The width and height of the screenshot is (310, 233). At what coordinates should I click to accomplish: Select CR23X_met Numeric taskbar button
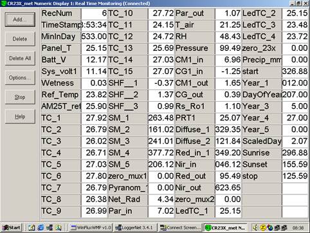225,228
